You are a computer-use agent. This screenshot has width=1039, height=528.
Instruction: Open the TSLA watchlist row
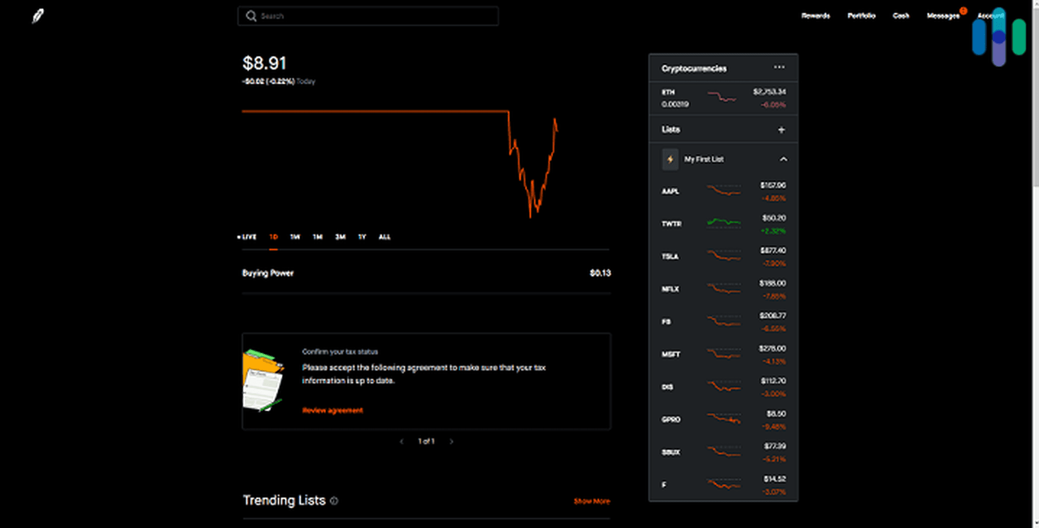click(723, 257)
